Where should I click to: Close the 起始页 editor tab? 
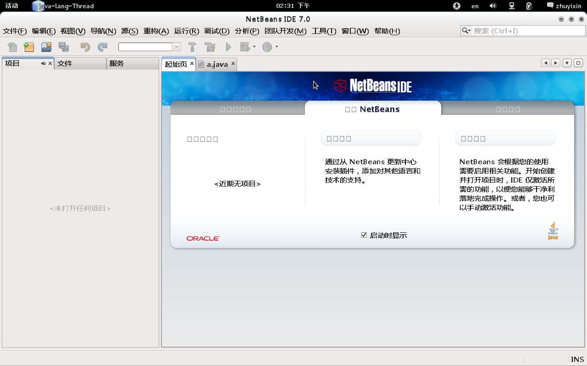click(192, 64)
